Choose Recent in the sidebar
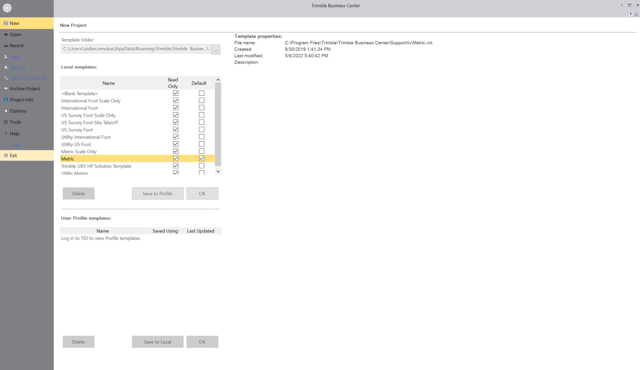The image size is (640, 370). coord(27,45)
